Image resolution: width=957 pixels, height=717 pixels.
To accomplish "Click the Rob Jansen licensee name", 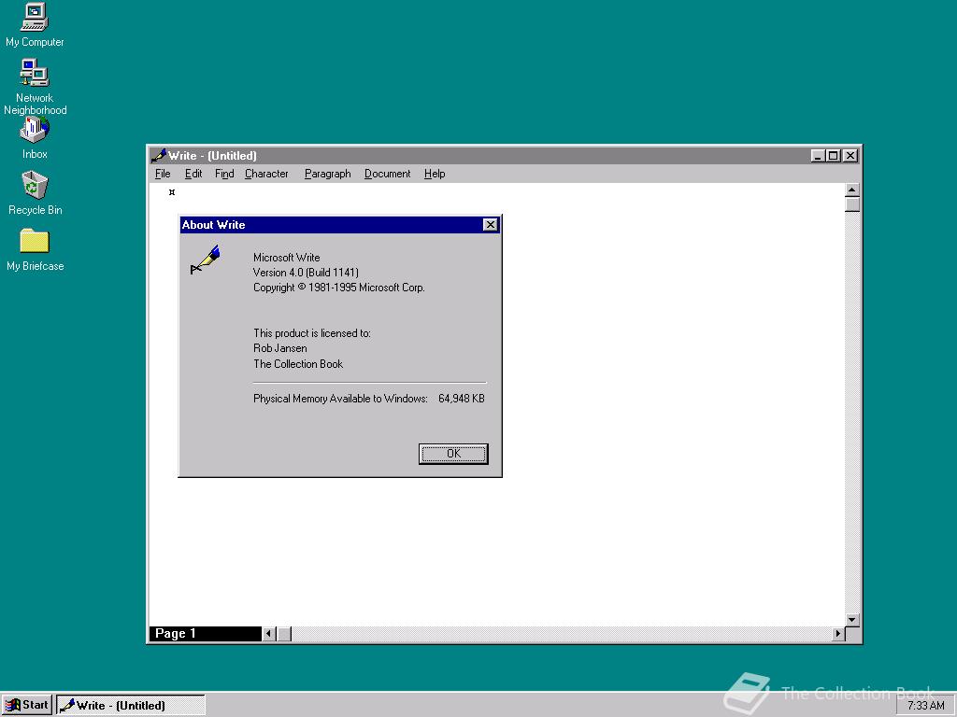I will [x=280, y=348].
